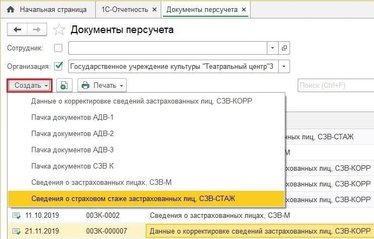
Task: Click the Сотрудник input field
Action: (167, 48)
